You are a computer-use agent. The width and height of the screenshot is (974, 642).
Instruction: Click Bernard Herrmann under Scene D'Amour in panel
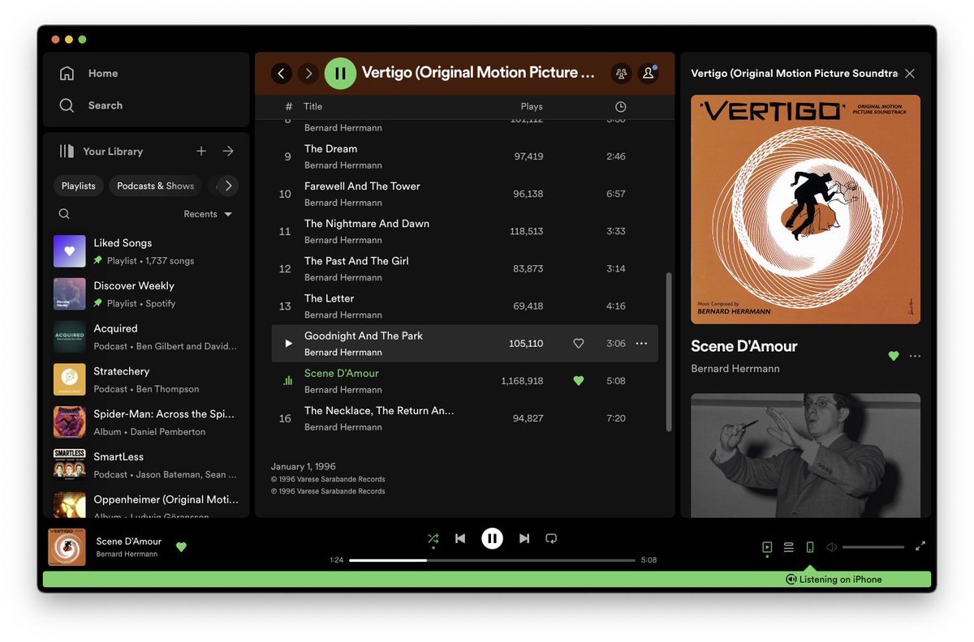(x=735, y=369)
